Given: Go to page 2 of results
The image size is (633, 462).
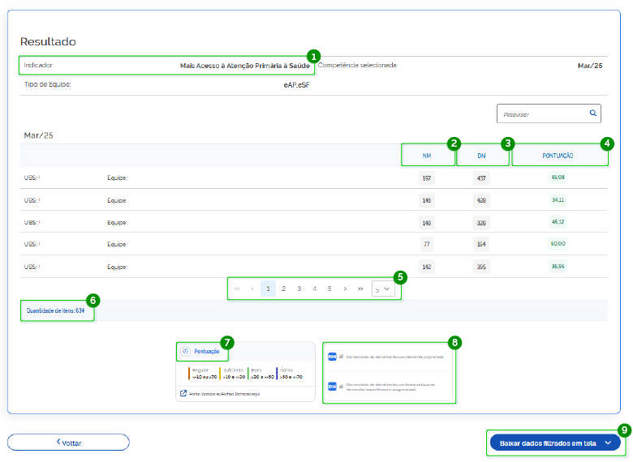Looking at the screenshot, I should tap(283, 289).
